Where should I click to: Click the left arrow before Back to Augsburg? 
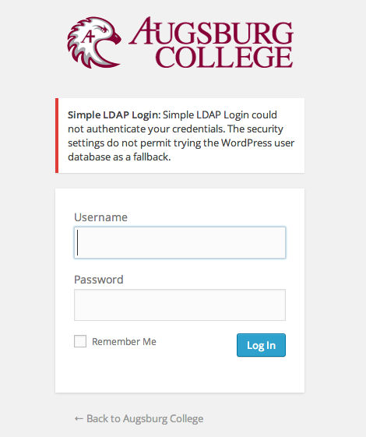[x=79, y=418]
